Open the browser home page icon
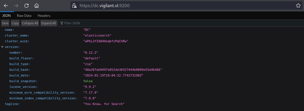This screenshot has width=304, height=111. [36, 6]
